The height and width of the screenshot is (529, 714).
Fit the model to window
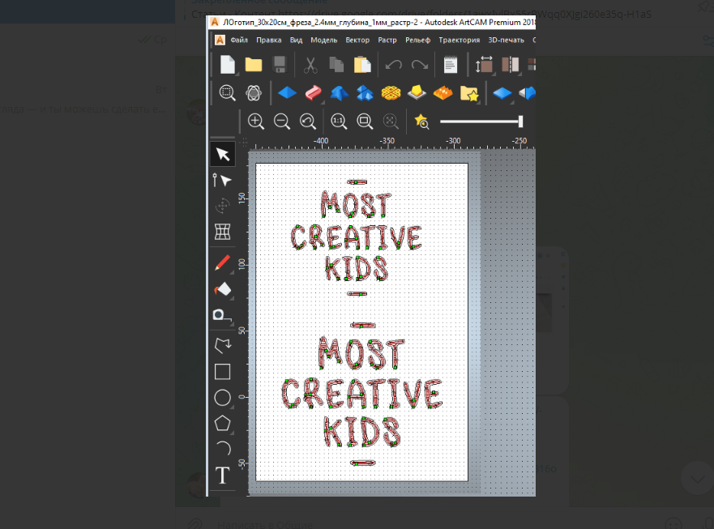(x=365, y=122)
